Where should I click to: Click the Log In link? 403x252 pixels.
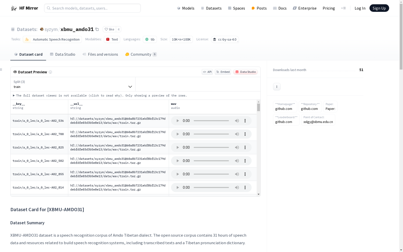[x=360, y=8]
